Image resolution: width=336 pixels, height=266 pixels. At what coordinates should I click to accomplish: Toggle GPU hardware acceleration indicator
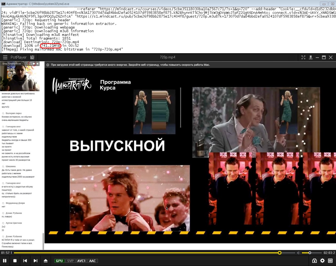59,261
